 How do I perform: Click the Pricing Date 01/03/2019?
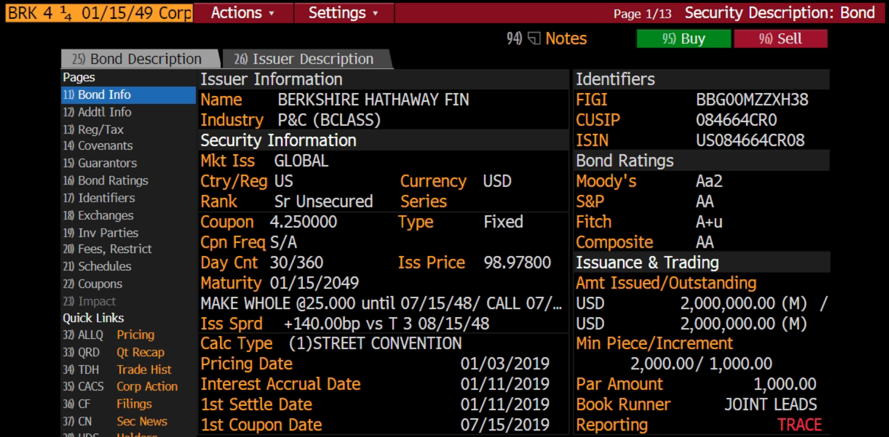[505, 364]
